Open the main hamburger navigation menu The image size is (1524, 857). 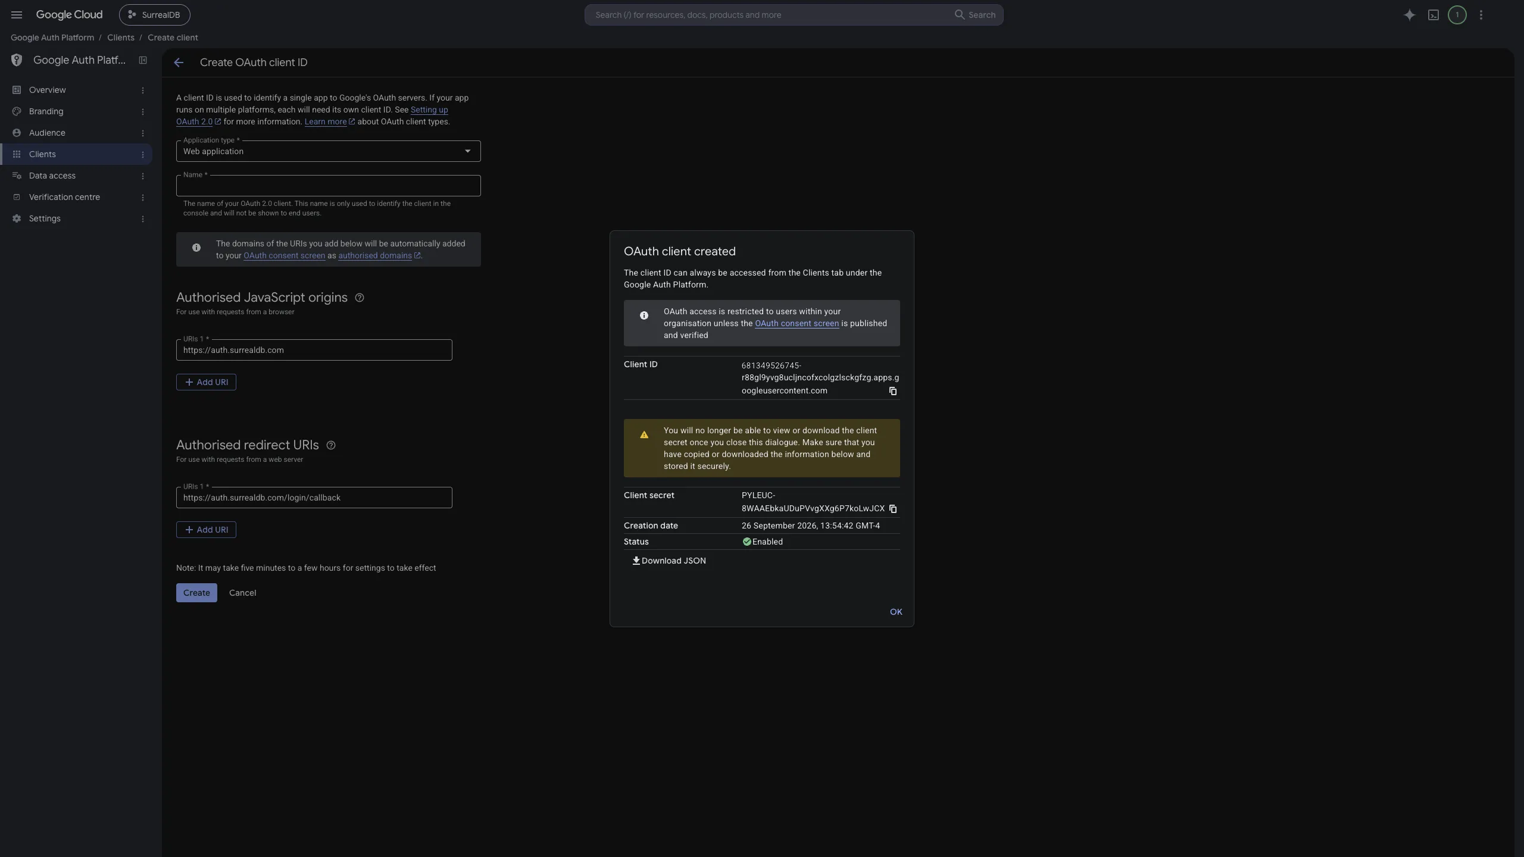pos(17,15)
